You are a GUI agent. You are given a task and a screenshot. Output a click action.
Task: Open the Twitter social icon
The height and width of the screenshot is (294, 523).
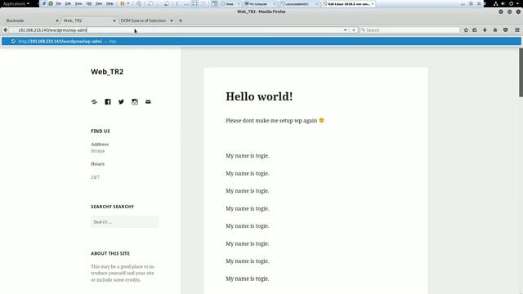[121, 101]
